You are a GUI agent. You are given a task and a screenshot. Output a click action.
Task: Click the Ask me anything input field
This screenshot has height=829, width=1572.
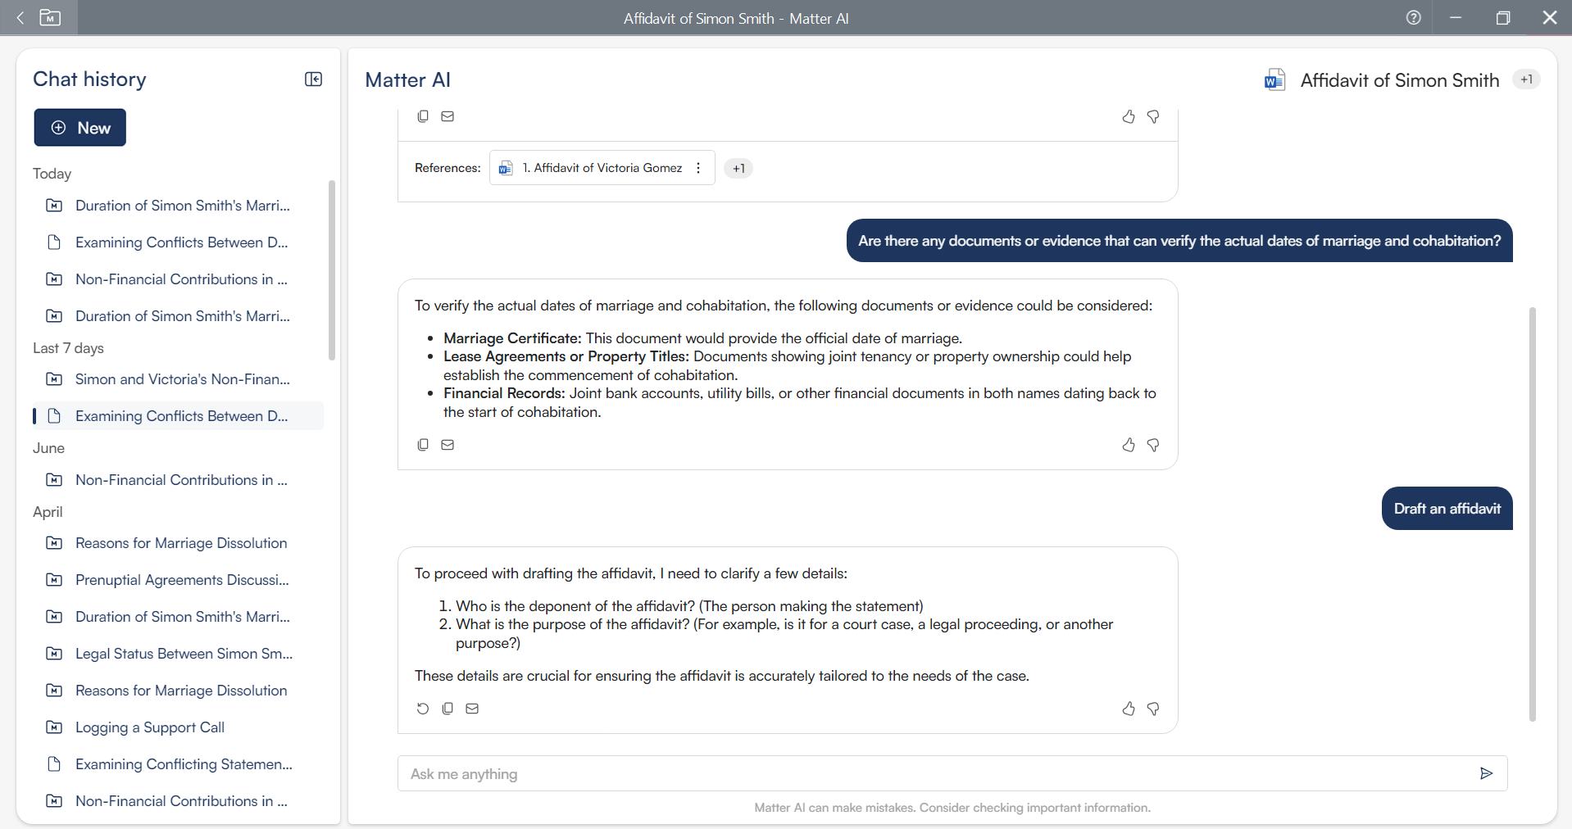pyautogui.click(x=934, y=773)
